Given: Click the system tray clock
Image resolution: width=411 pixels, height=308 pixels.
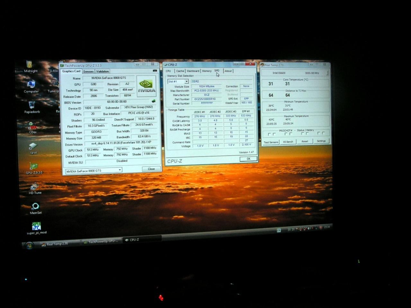Looking at the screenshot, I should coord(327,227).
